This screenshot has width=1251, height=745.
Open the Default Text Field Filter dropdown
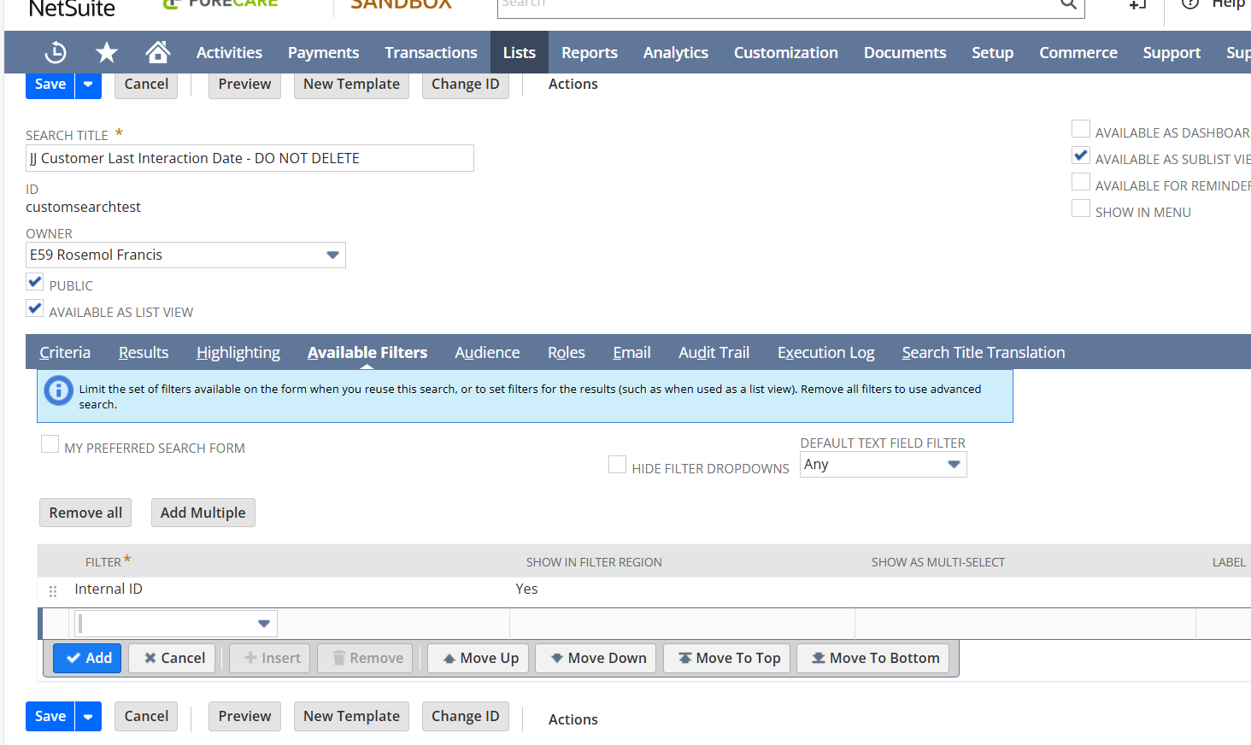tap(954, 465)
